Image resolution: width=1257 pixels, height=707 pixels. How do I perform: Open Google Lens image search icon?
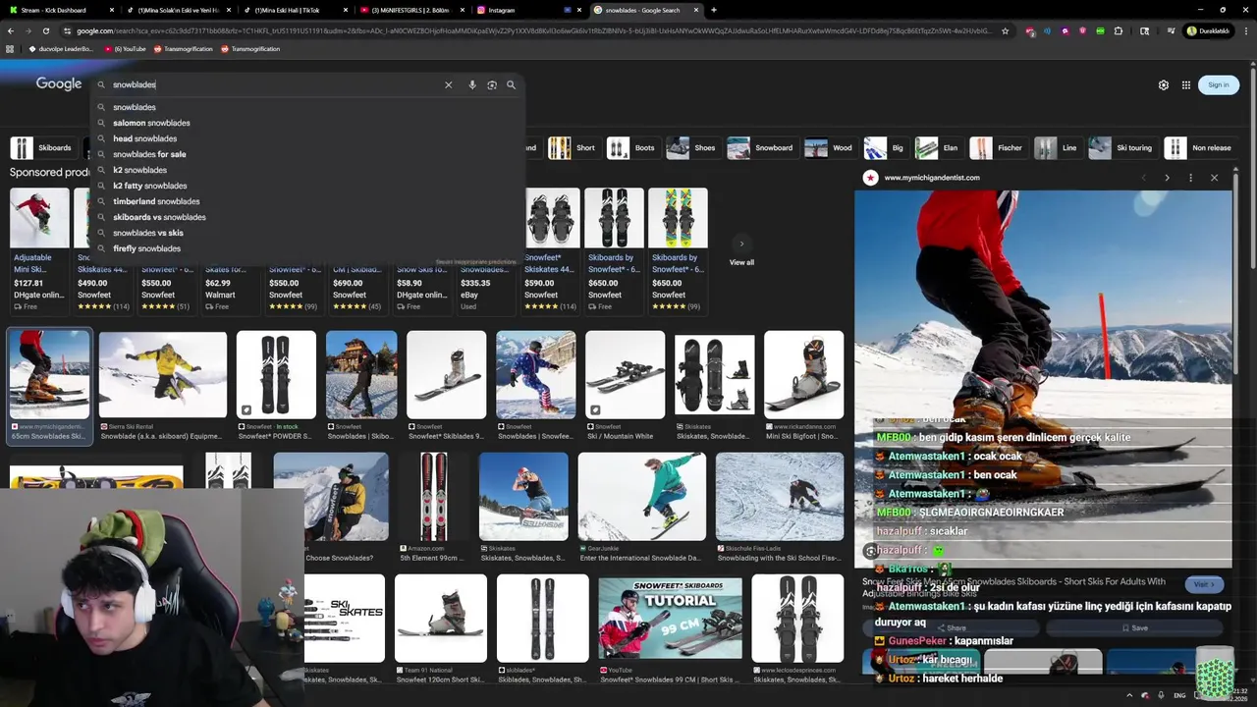492,84
